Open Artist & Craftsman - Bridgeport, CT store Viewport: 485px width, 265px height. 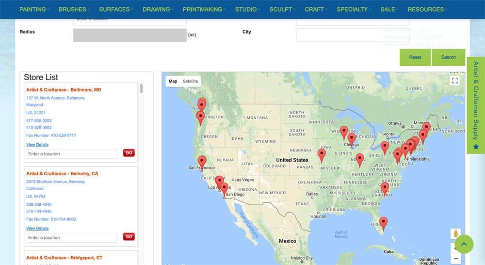tap(64, 258)
